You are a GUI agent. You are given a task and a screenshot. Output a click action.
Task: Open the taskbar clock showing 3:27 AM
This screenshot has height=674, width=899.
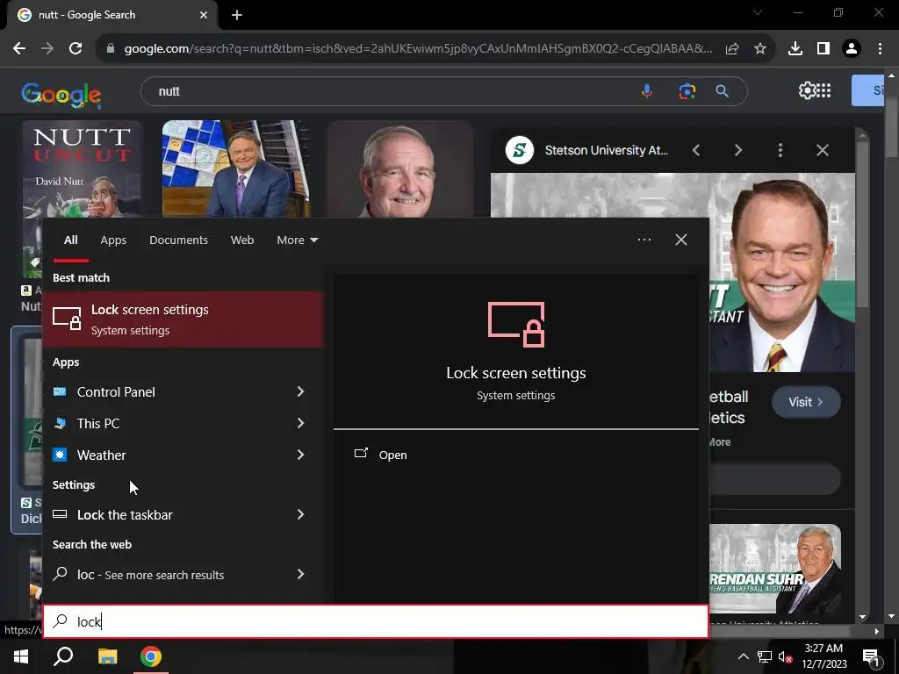click(823, 656)
